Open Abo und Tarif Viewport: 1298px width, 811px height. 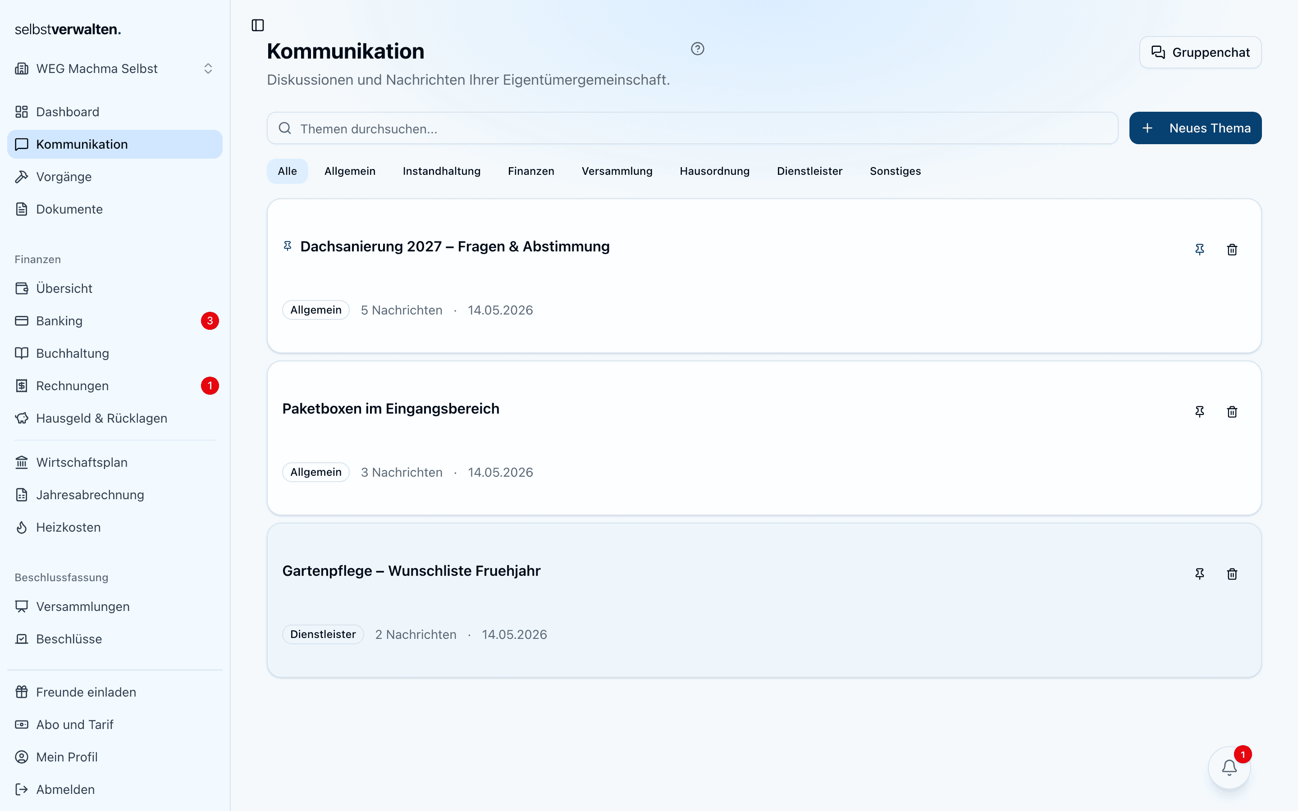pyautogui.click(x=115, y=724)
